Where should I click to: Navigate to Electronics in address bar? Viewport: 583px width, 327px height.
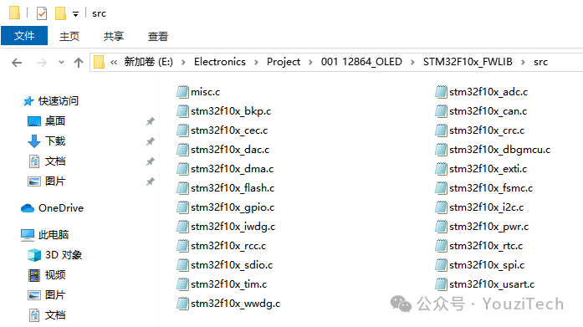220,62
